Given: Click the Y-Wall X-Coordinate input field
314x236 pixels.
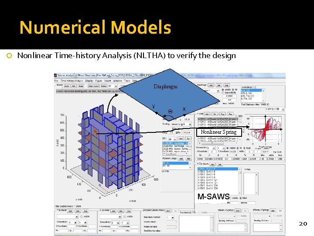Looking at the screenshot, I should pyautogui.click(x=212, y=152).
